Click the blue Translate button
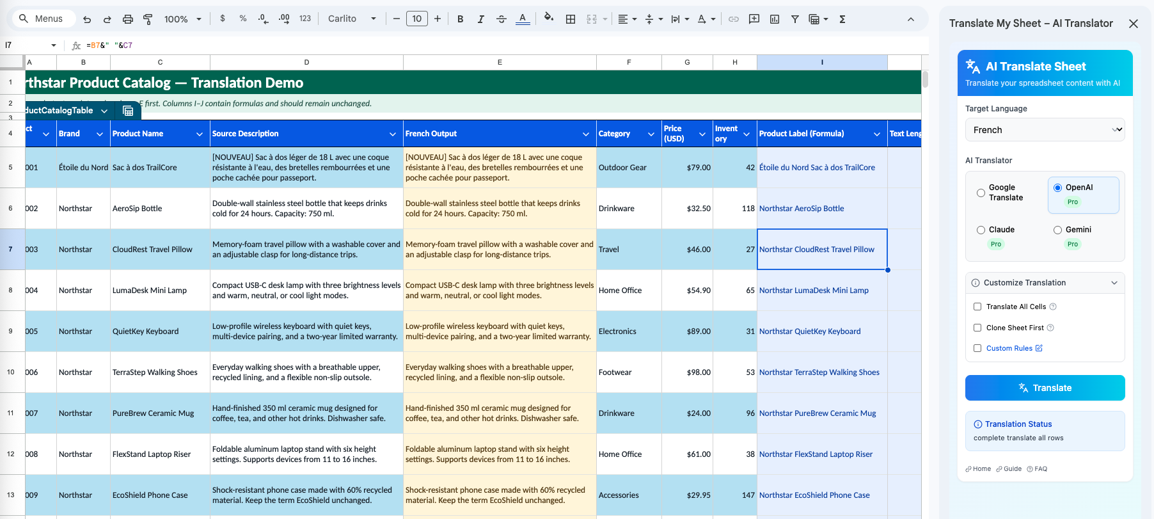Screen dimensions: 1154x519 tap(1045, 388)
